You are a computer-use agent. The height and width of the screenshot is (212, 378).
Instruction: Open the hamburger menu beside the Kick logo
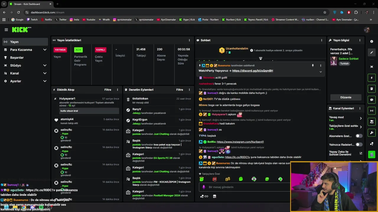(6, 30)
